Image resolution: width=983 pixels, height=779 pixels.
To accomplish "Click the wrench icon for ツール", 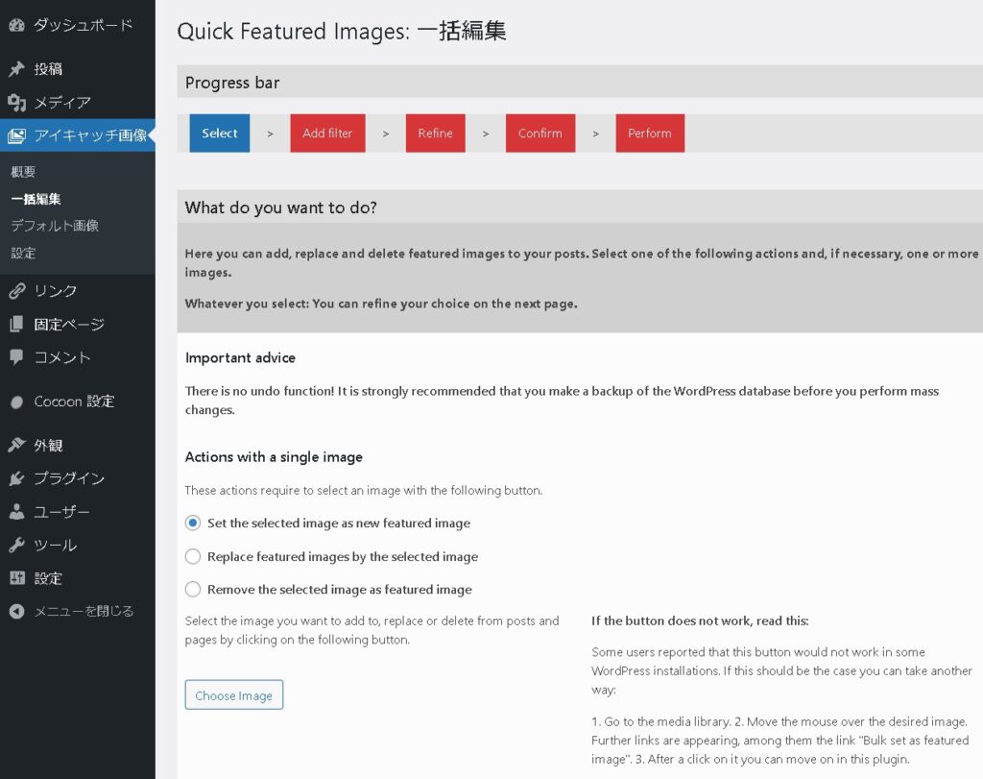I will 16,546.
